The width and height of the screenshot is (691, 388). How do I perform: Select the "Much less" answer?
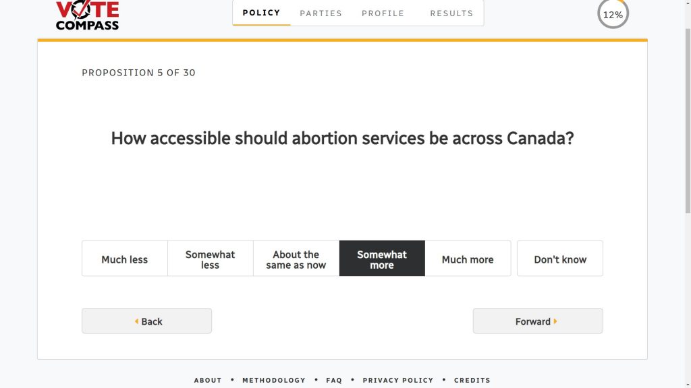(124, 259)
